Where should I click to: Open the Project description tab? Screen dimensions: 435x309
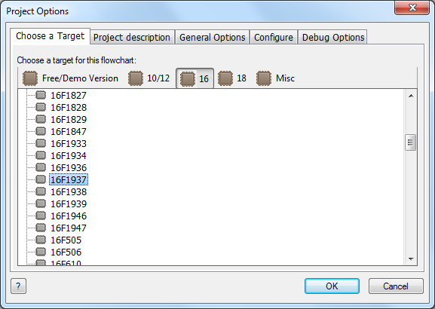(x=132, y=37)
